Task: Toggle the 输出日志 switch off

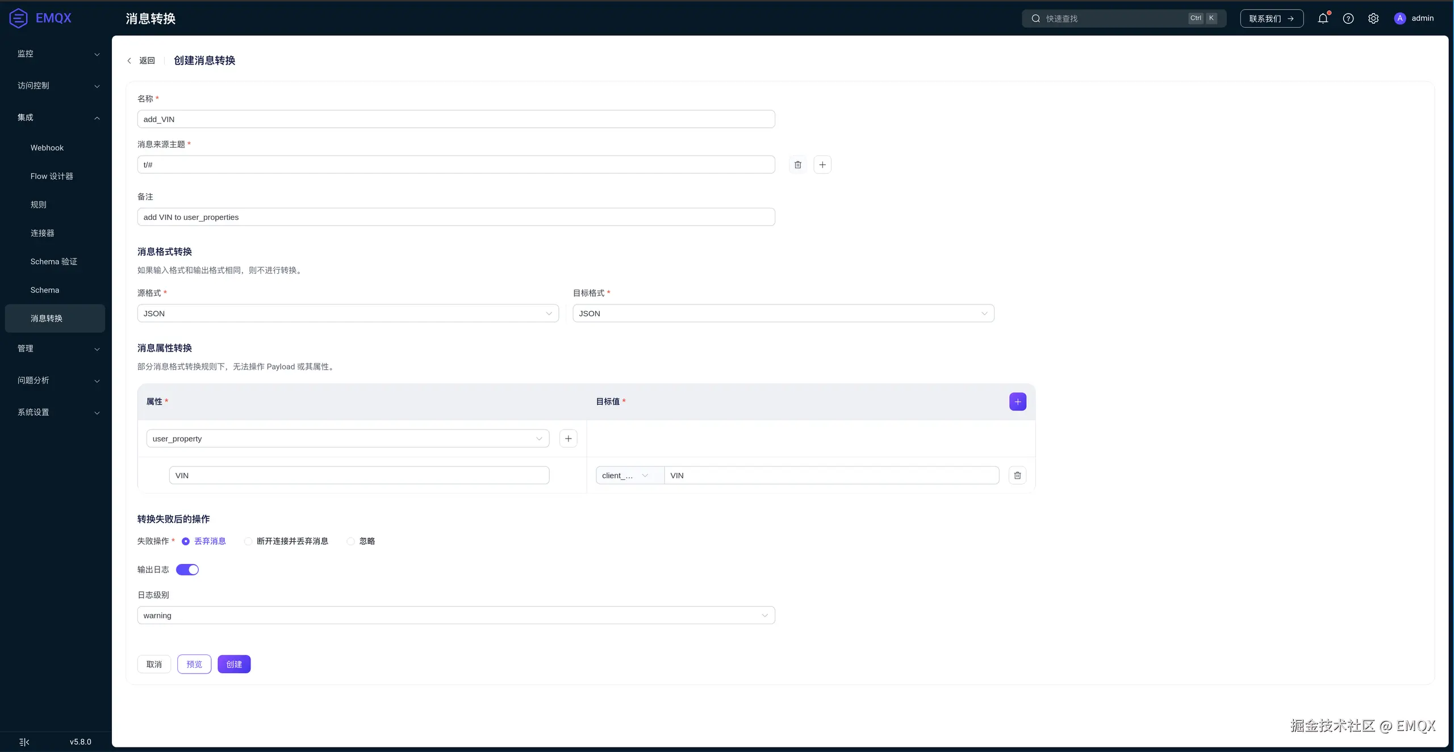Action: coord(187,570)
